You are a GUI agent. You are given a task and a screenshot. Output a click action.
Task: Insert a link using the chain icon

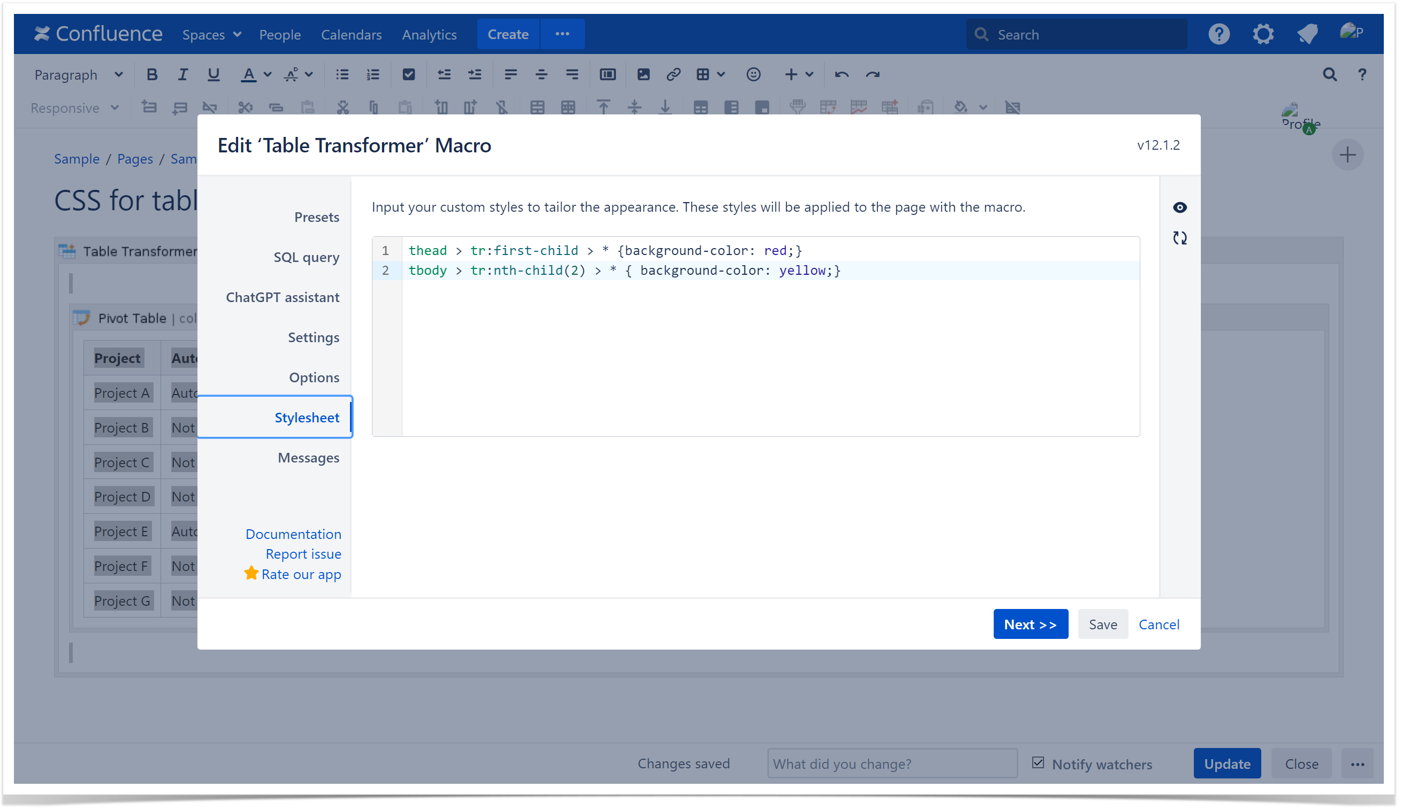673,74
